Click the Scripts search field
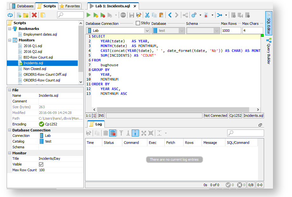Viewport: 292px width, 197px height. 70,15
